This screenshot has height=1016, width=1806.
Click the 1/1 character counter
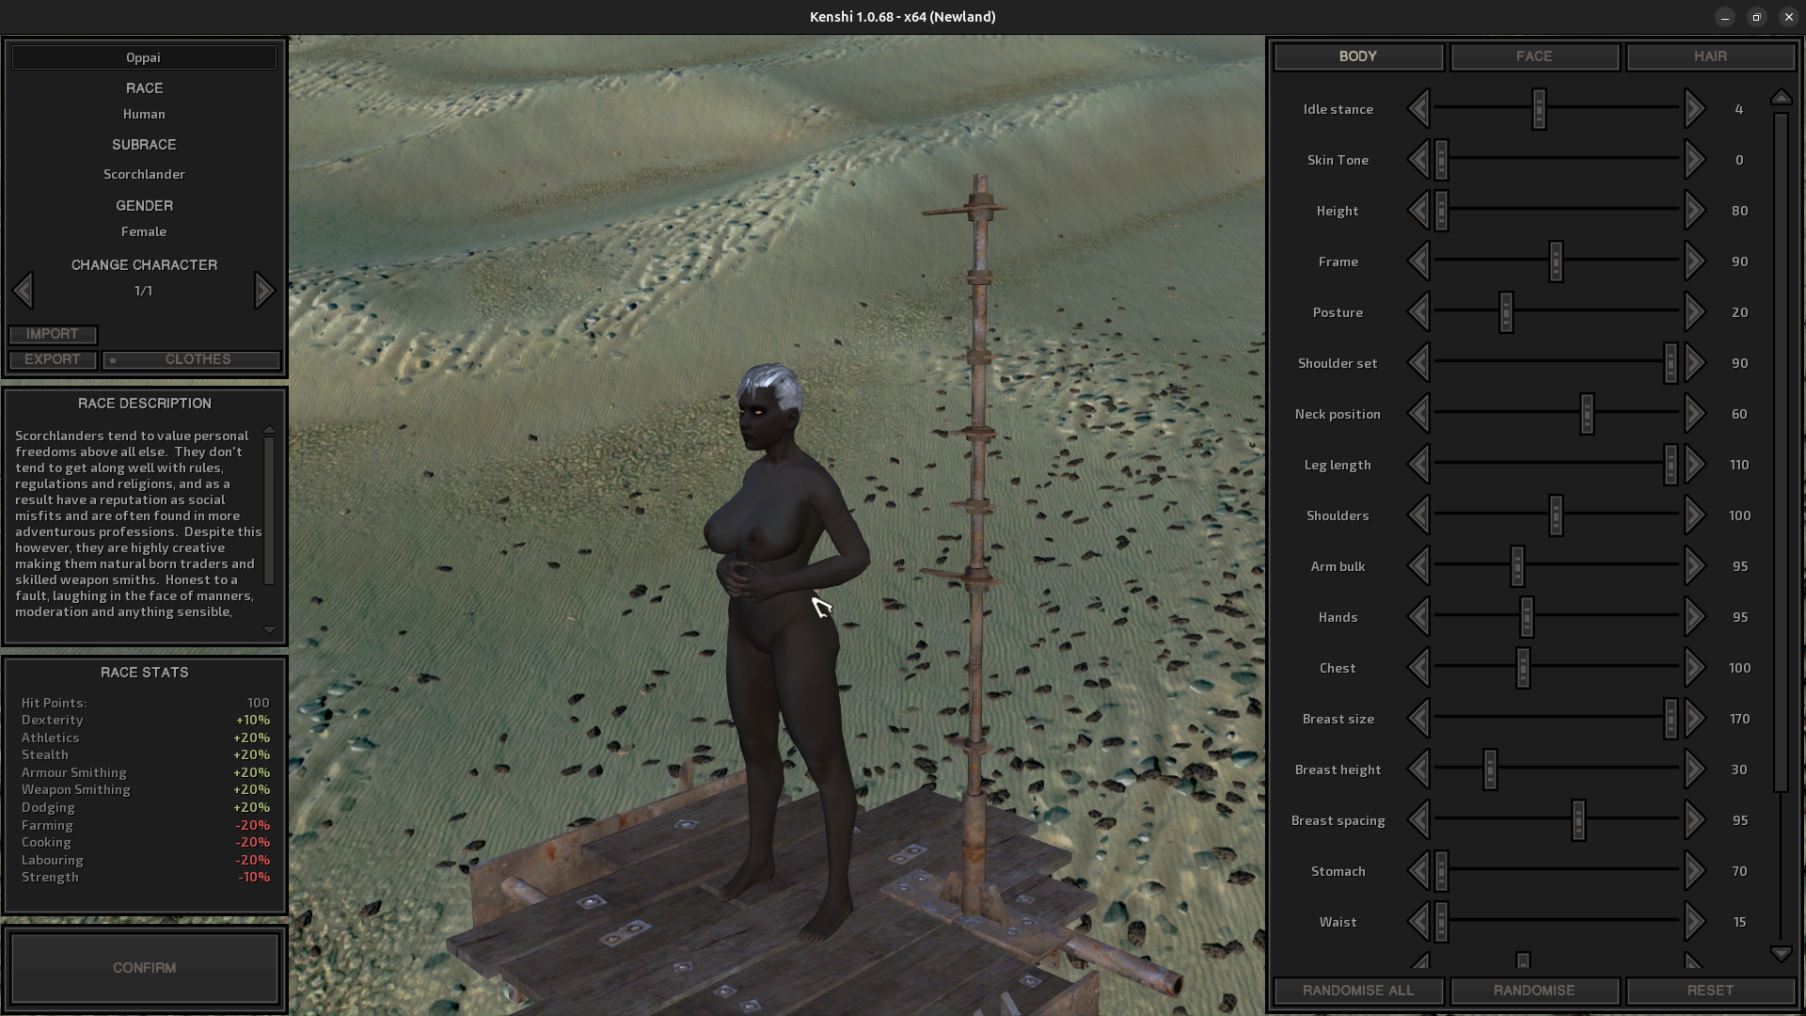144,291
